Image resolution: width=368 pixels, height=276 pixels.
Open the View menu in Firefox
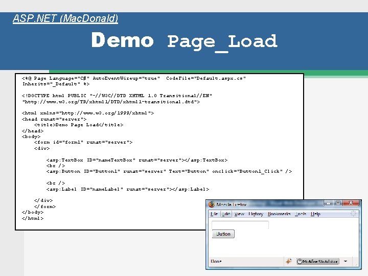pyautogui.click(x=239, y=214)
